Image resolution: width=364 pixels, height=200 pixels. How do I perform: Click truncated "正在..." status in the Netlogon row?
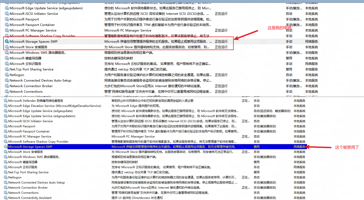[x=246, y=177]
